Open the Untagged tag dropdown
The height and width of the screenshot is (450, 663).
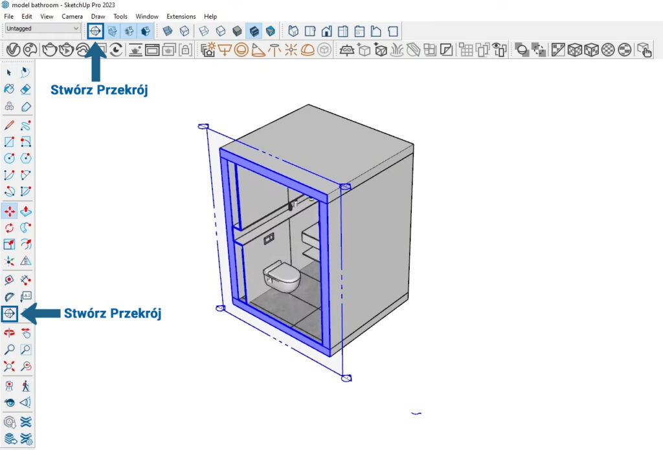(43, 28)
